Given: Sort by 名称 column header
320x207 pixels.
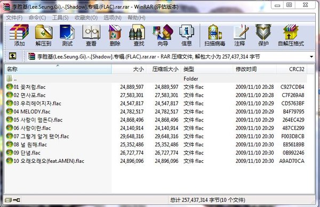Looking at the screenshot, I should tap(58, 69).
